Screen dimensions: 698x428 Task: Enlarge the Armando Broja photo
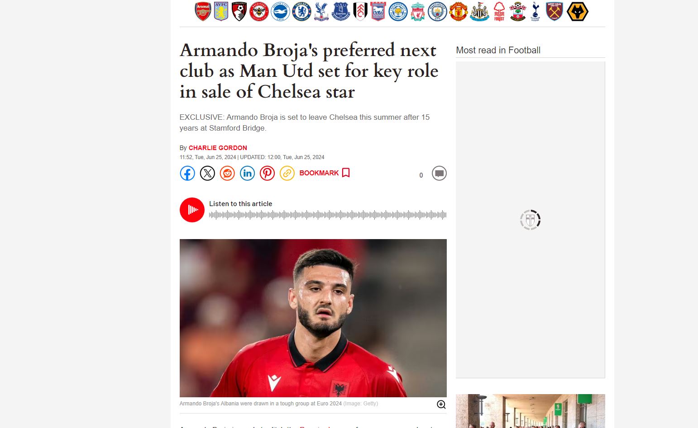coord(441,404)
